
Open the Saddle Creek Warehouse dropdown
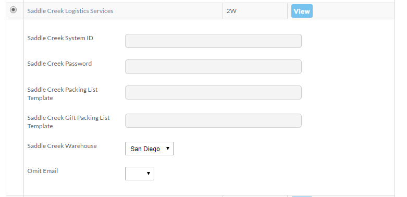point(149,149)
